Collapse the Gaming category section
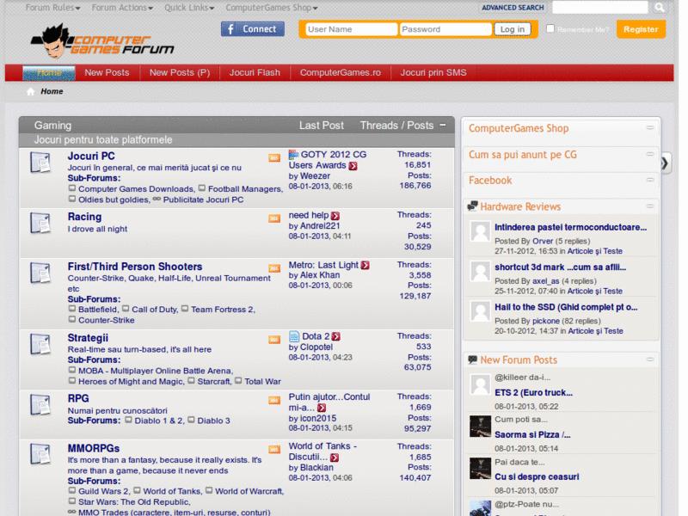 point(443,125)
